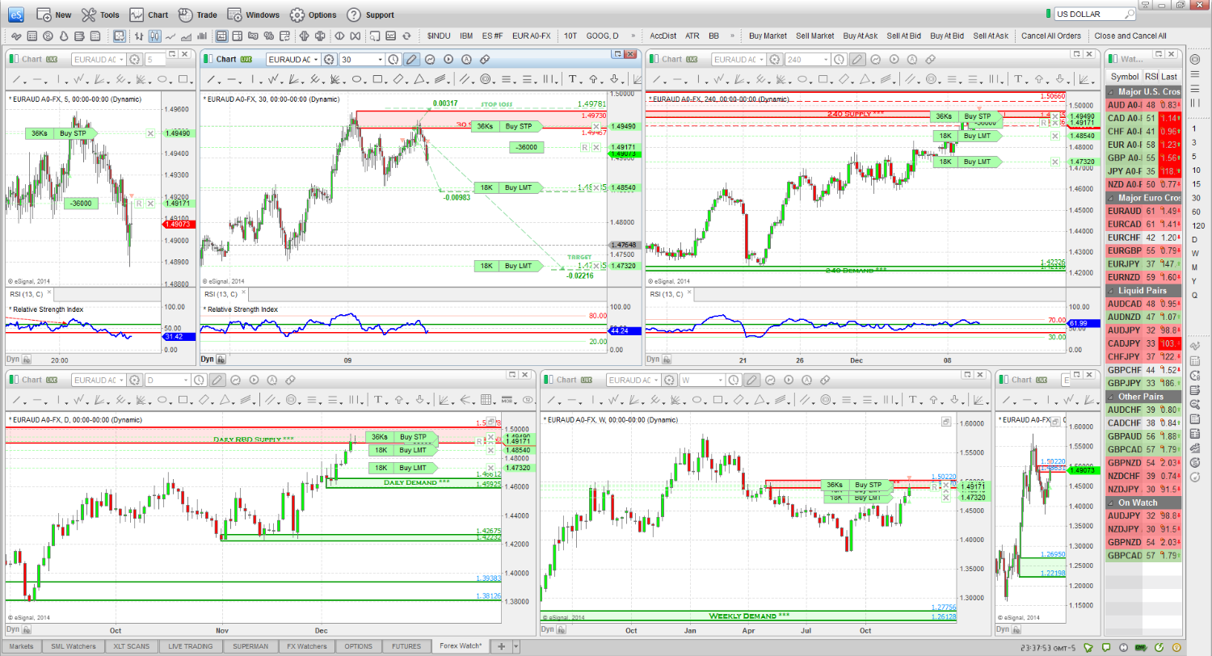The image size is (1212, 656).
Task: Select line chart type in main toolbar
Action: pos(170,36)
